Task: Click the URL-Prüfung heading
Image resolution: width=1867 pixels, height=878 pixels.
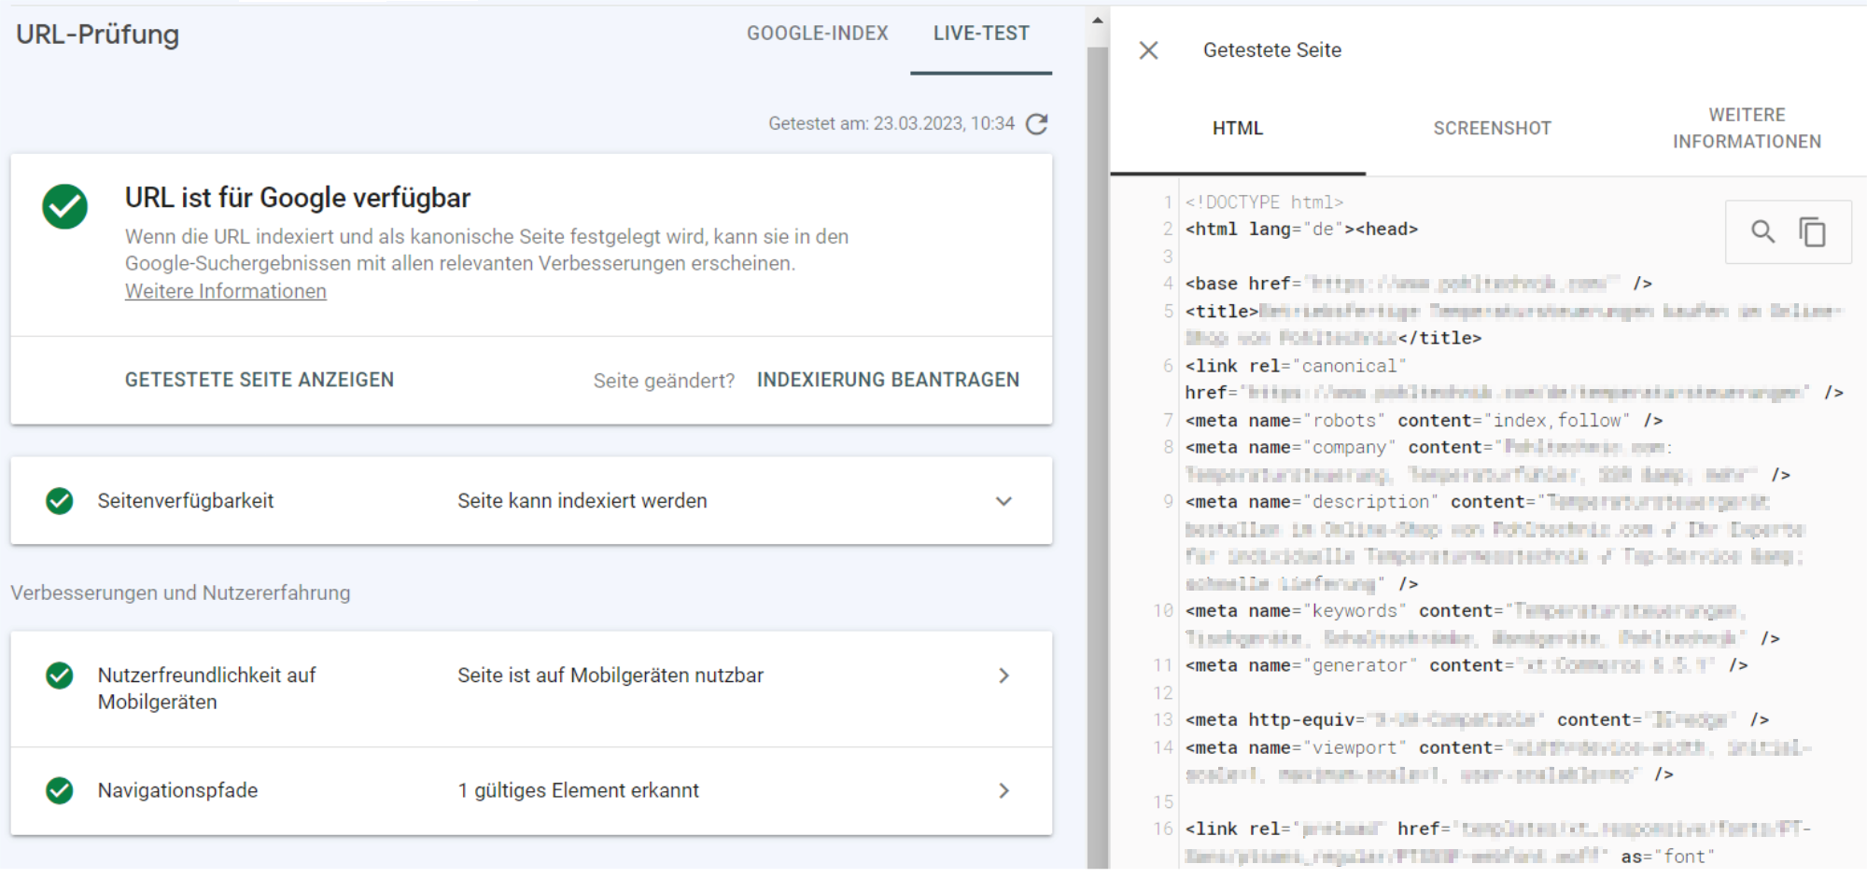Action: pyautogui.click(x=97, y=35)
